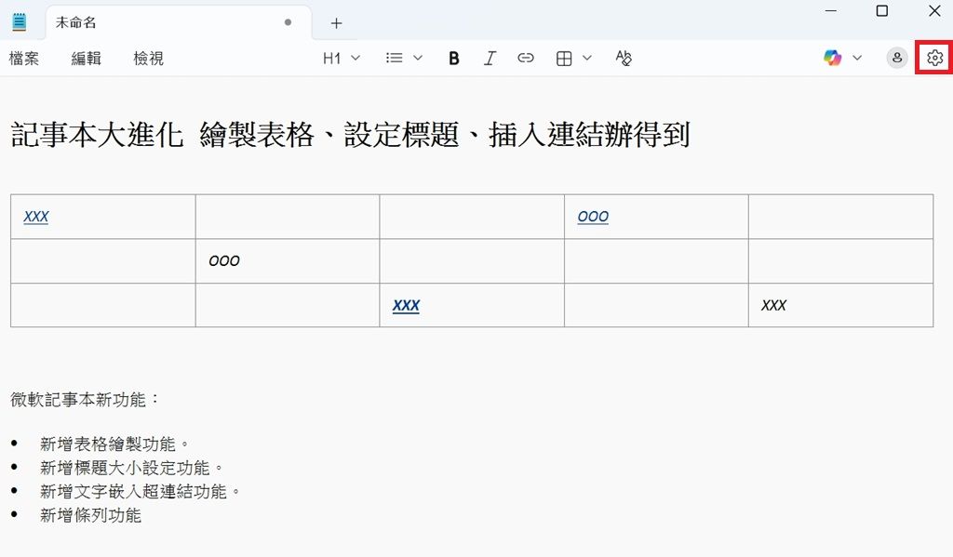Click the bold xxx link in the table
Viewport: 953px width, 557px height.
(x=406, y=305)
